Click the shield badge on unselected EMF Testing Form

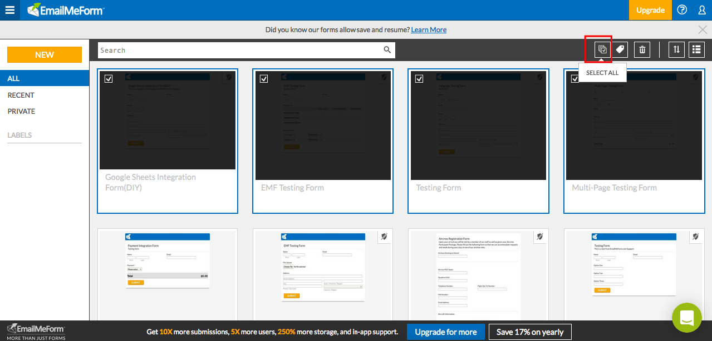click(384, 237)
